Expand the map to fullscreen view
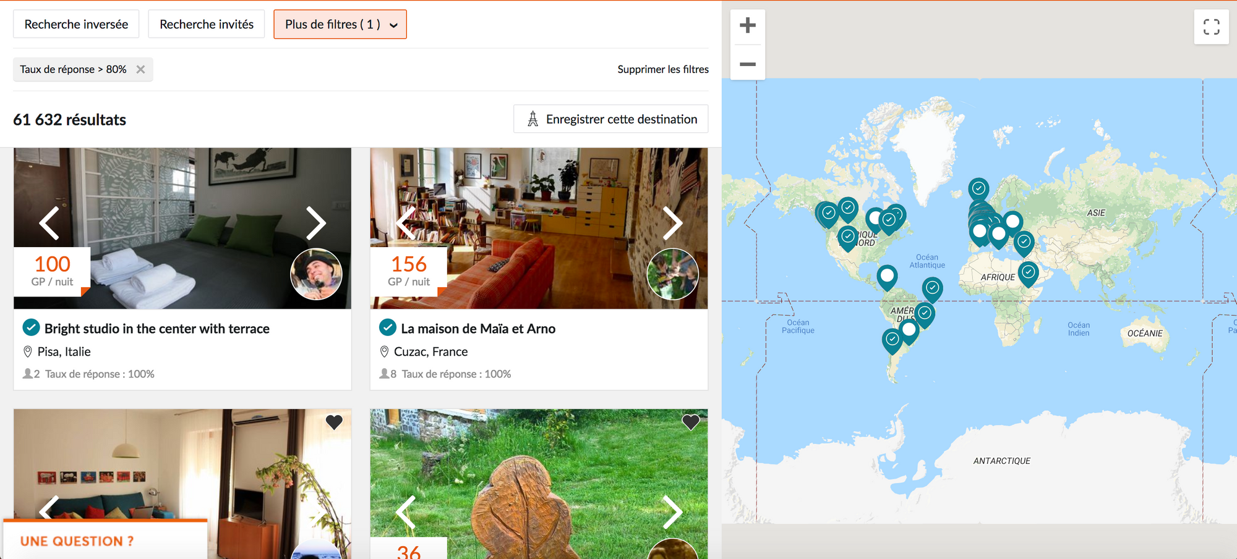The width and height of the screenshot is (1237, 559). pos(1212,27)
